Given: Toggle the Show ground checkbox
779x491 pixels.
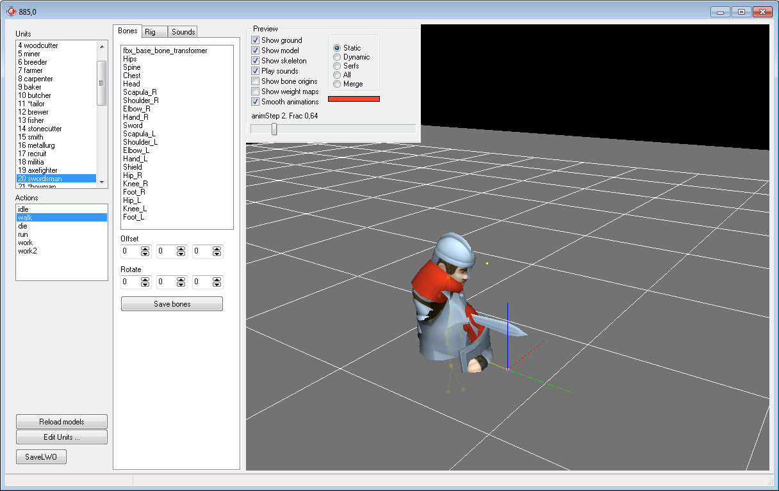Looking at the screenshot, I should coord(256,40).
